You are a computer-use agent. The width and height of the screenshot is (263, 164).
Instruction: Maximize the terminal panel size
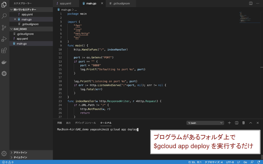click(251, 123)
